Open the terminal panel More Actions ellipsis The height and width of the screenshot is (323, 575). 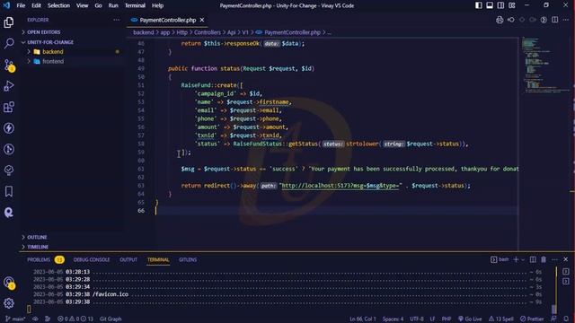[554, 259]
